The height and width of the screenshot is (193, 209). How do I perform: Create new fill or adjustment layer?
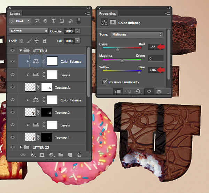(x=52, y=155)
